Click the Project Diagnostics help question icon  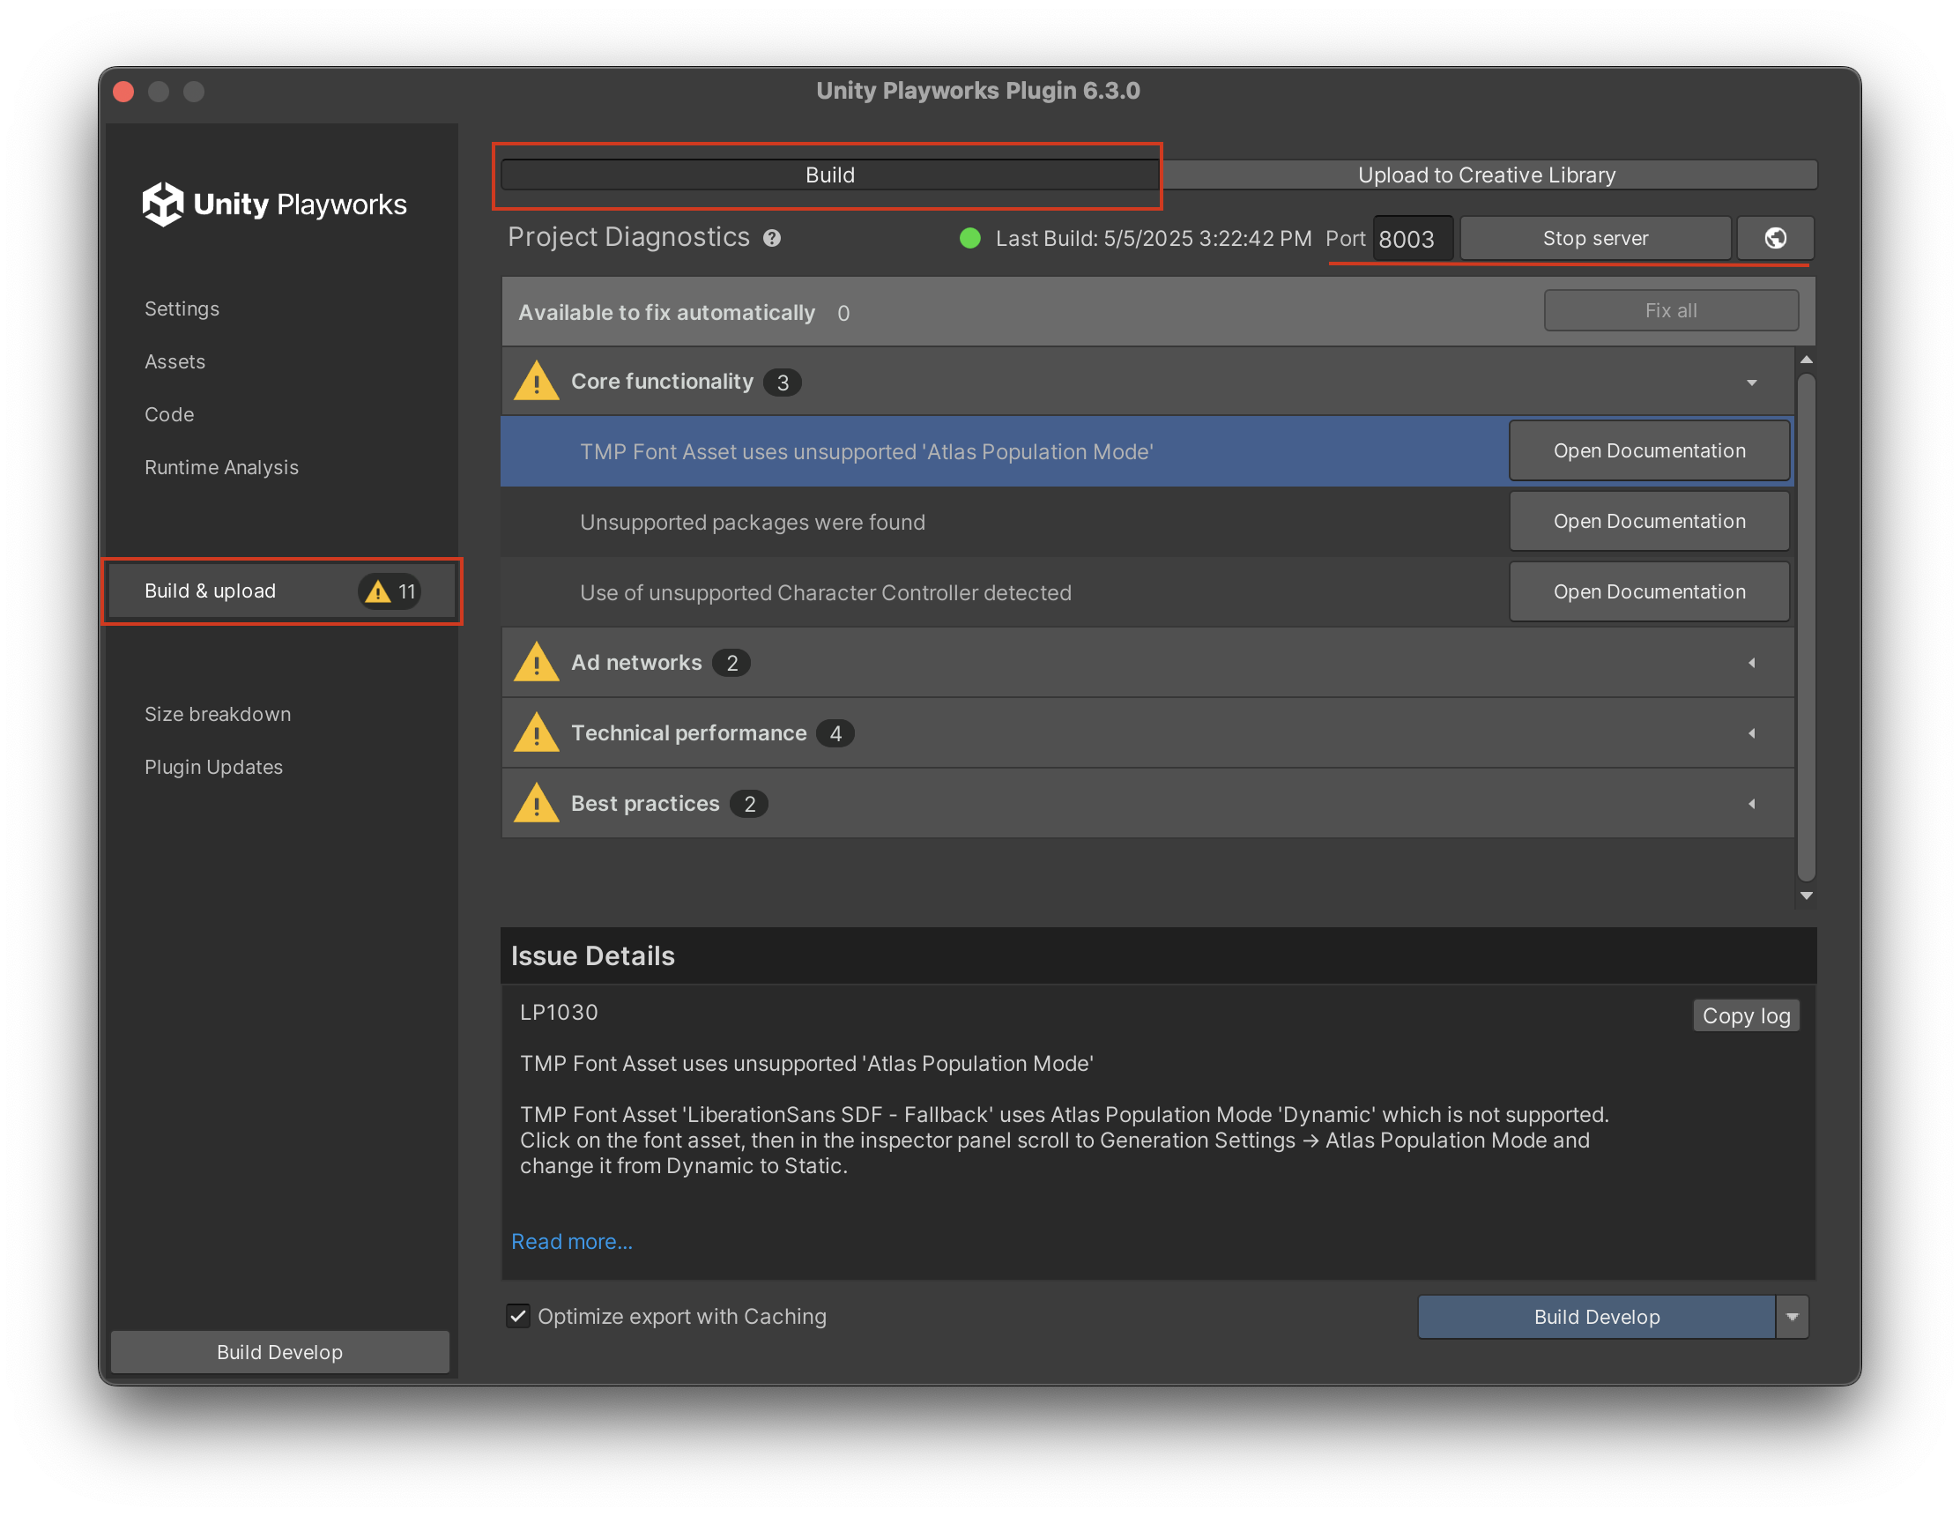point(772,238)
